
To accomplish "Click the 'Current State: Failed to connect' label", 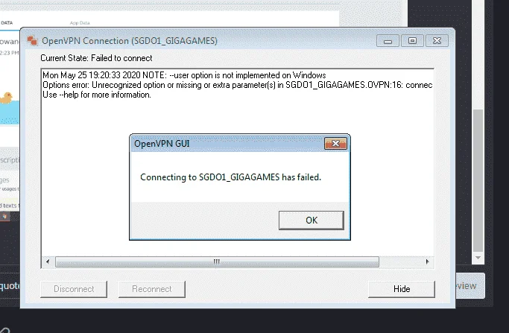I will (96, 58).
